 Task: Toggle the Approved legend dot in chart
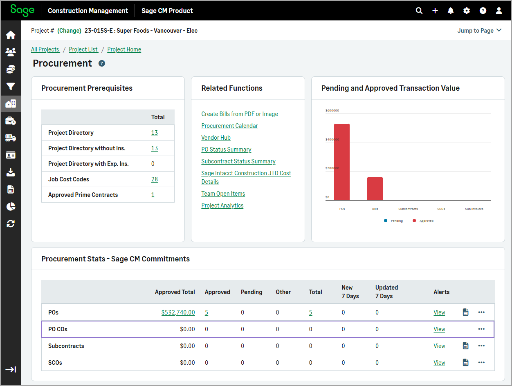tap(414, 221)
